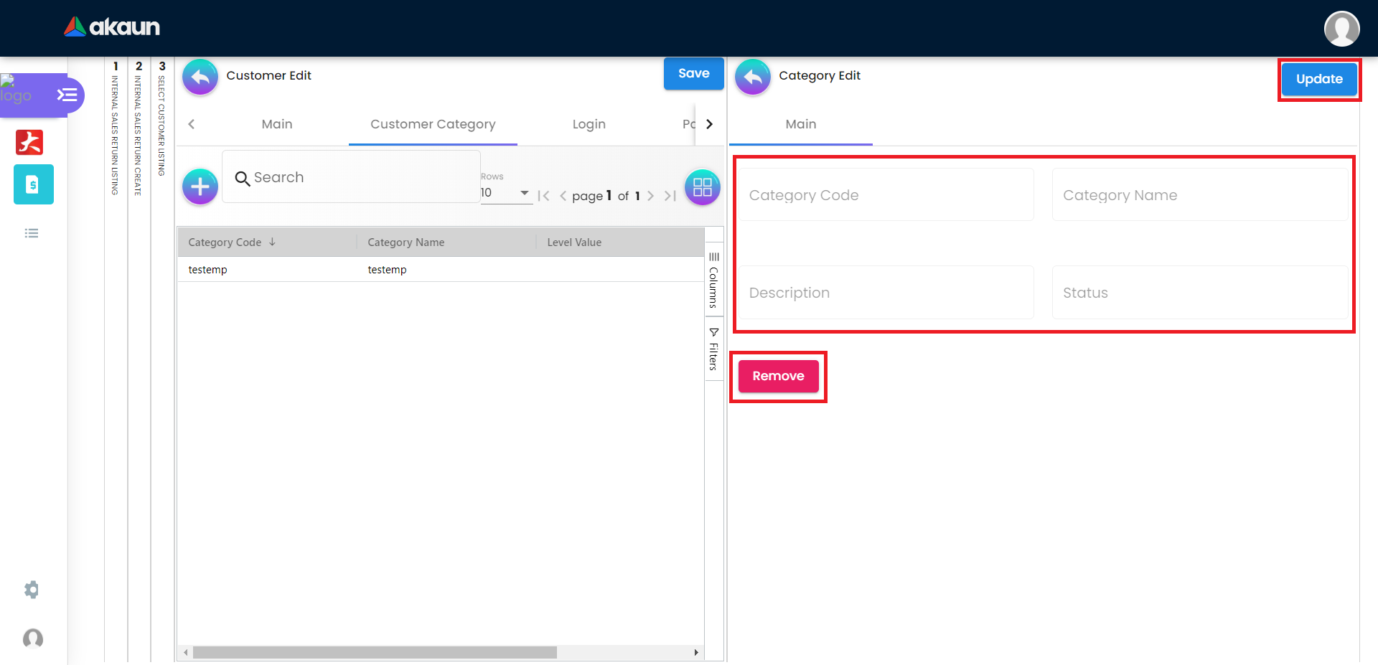This screenshot has height=665, width=1378.
Task: Open profile icon at sidebar bottom
Action: click(x=33, y=638)
